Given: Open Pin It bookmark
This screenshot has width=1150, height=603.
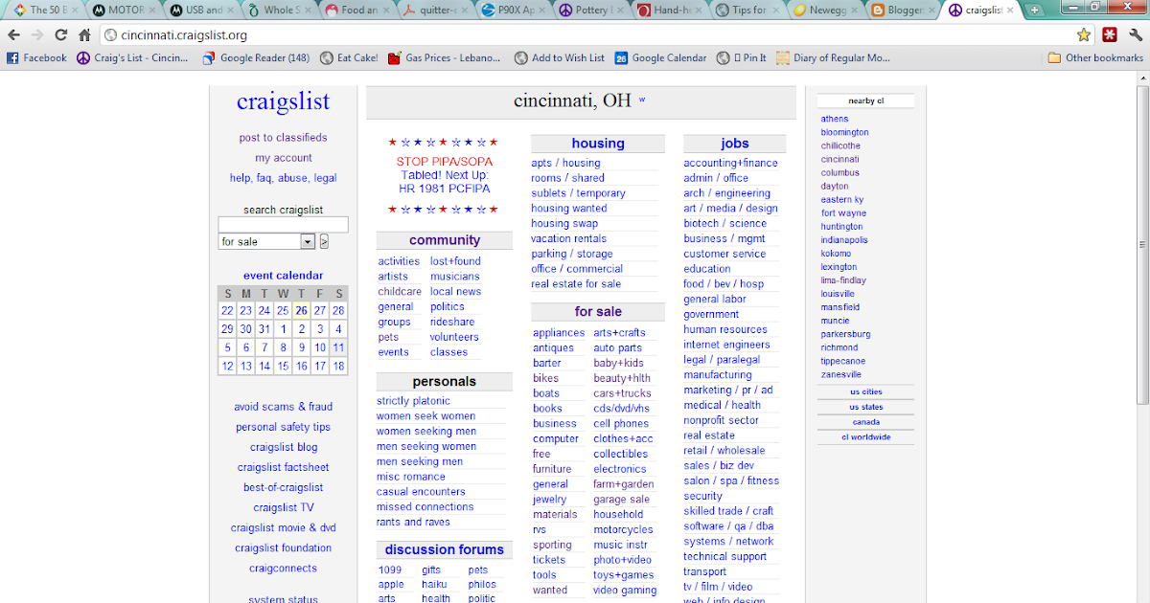Looking at the screenshot, I should (743, 57).
